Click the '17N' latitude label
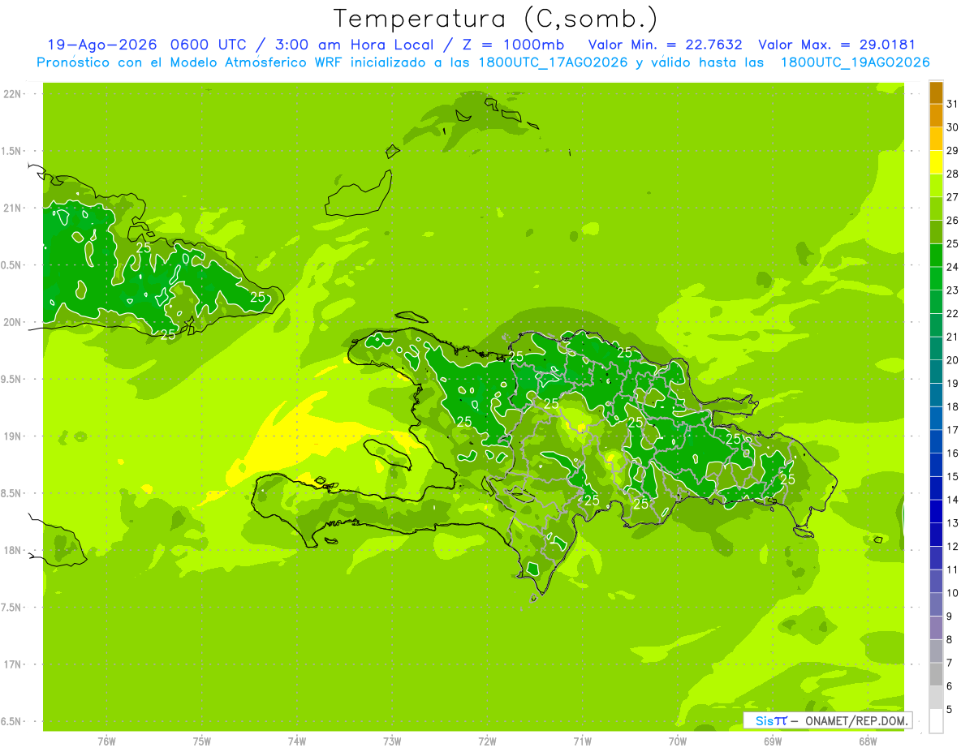Viewport: 974px width, 752px height. [x=11, y=664]
